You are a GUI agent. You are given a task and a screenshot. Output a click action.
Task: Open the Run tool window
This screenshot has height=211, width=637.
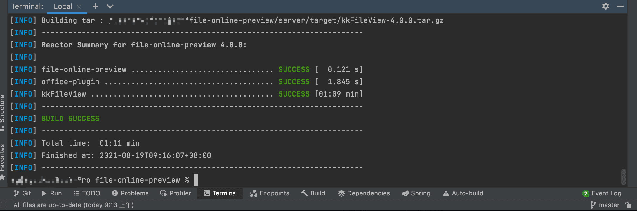[52, 193]
